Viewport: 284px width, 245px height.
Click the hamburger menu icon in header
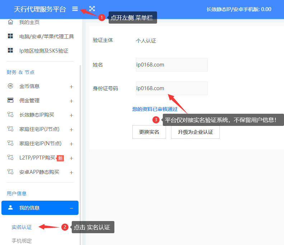pyautogui.click(x=75, y=9)
